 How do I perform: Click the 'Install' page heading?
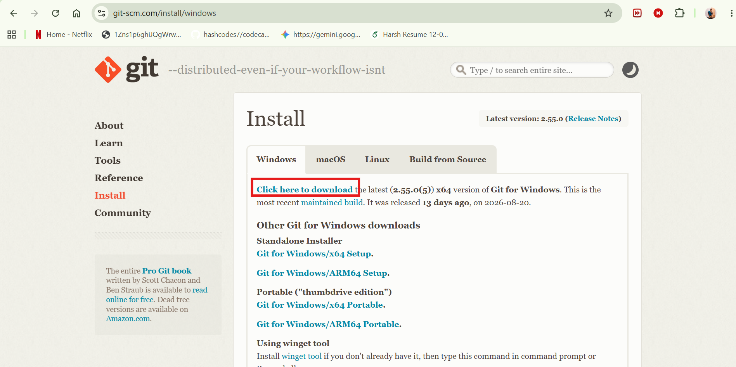coord(276,118)
